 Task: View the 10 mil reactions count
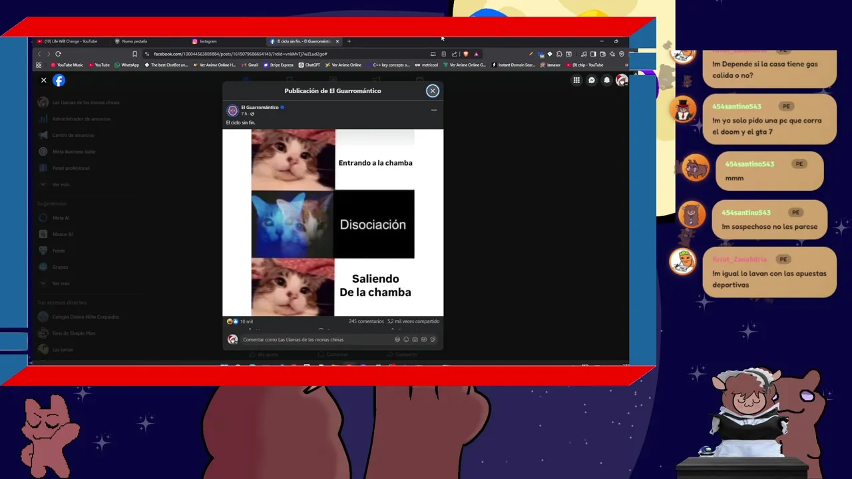(x=246, y=321)
